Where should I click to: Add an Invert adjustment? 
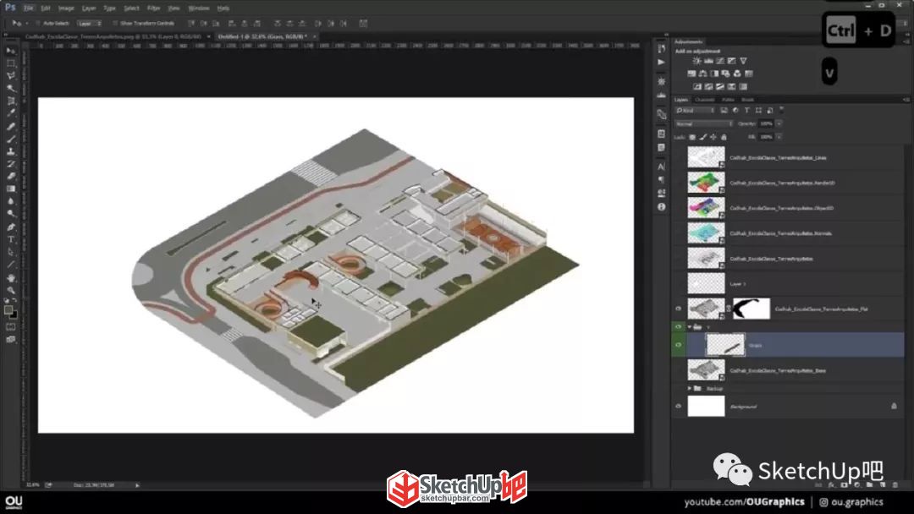pyautogui.click(x=697, y=87)
